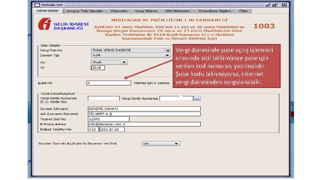Open the Ödemeler tab

(x=119, y=11)
